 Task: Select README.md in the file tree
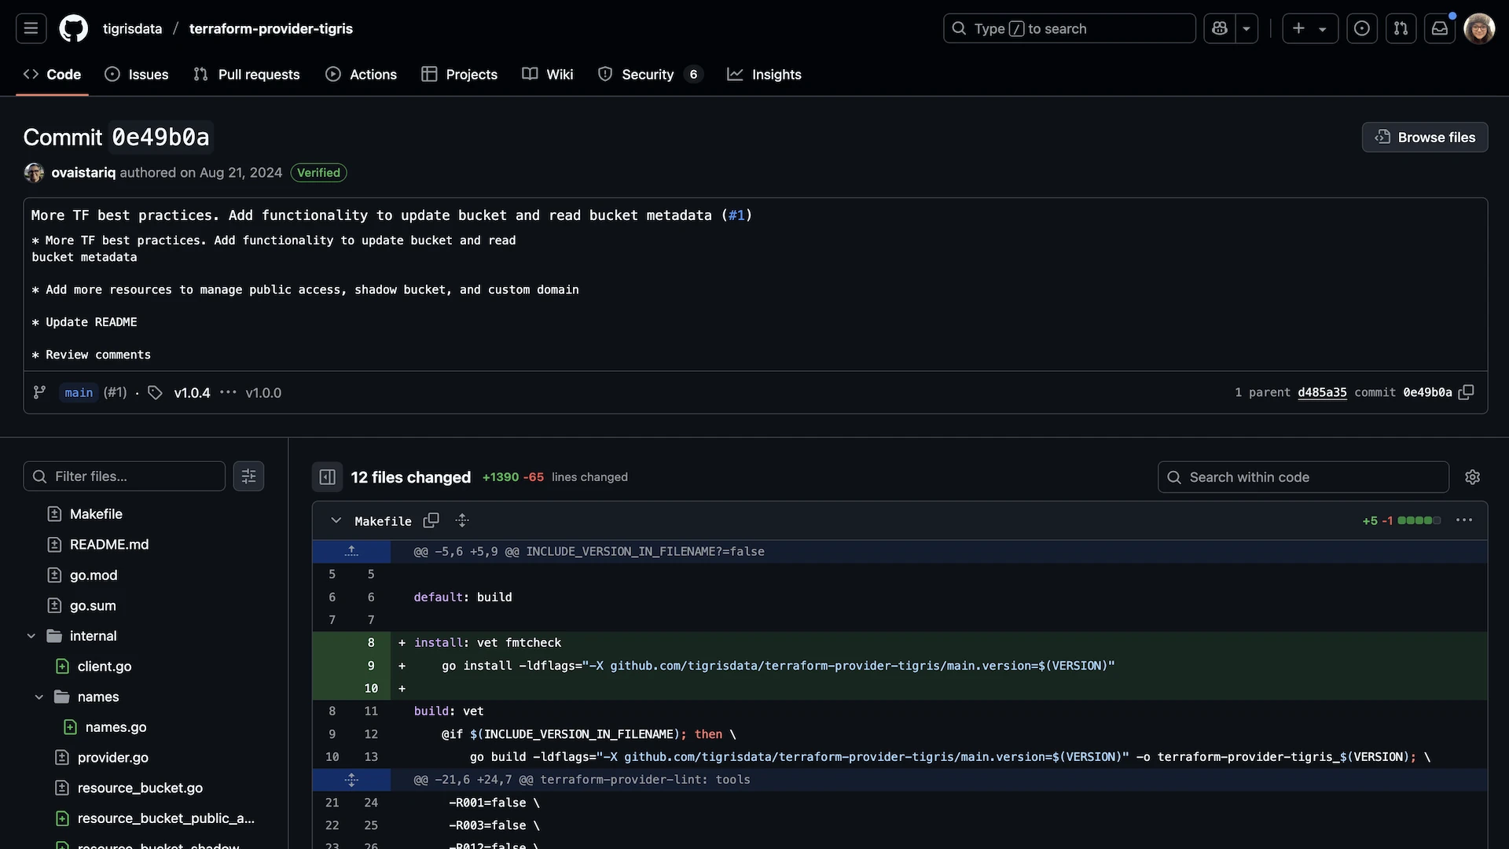coord(109,545)
